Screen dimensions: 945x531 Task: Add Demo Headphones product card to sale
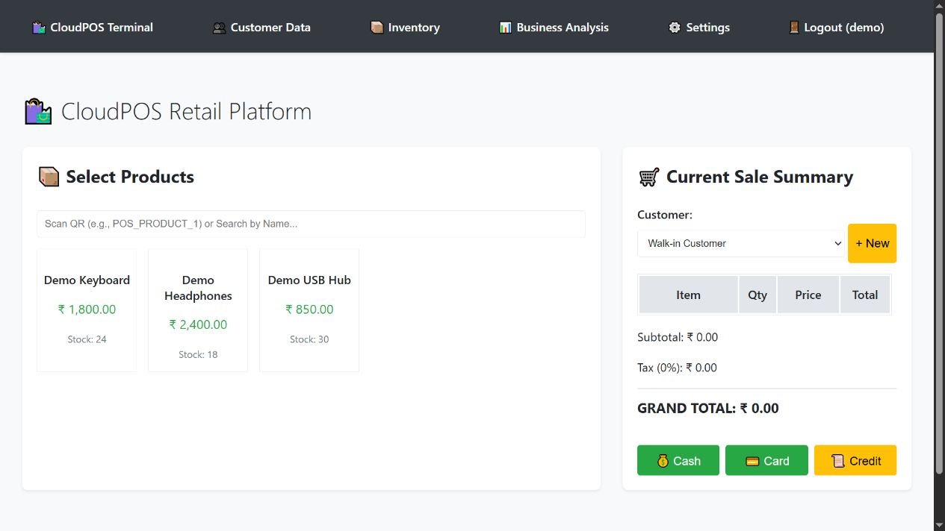[198, 310]
